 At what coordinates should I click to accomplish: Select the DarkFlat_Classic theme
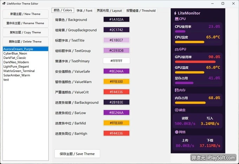pyautogui.click(x=26, y=58)
